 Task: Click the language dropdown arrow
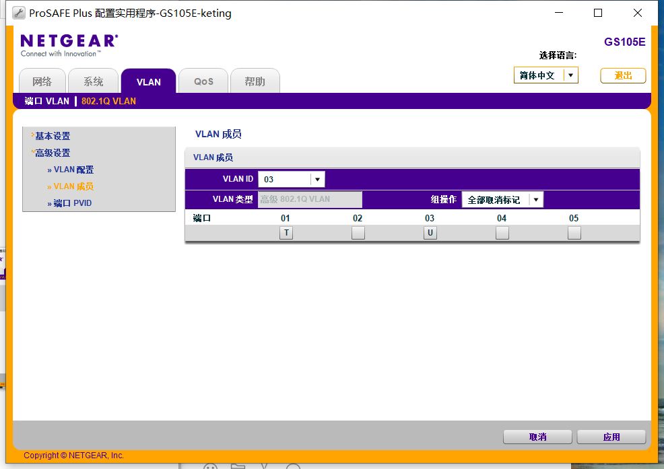(x=571, y=75)
